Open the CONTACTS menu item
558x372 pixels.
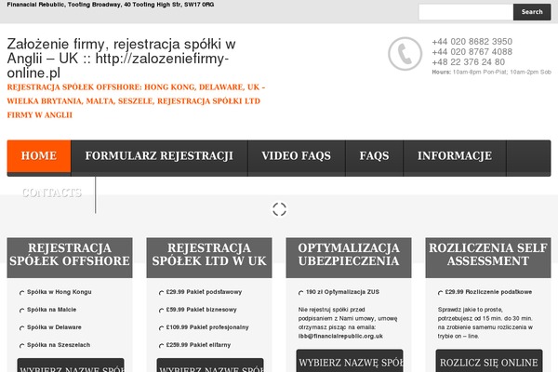[x=51, y=193]
